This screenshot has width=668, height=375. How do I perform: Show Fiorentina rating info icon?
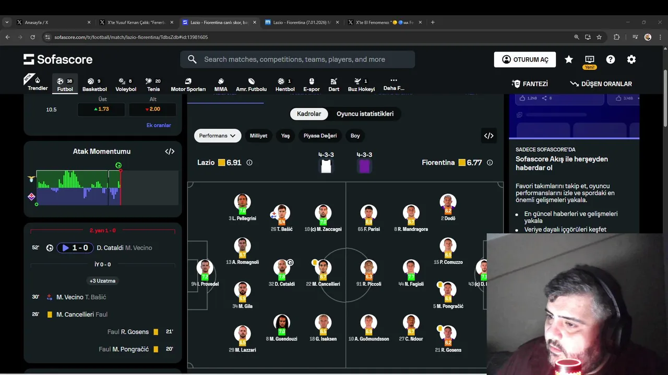click(x=490, y=162)
